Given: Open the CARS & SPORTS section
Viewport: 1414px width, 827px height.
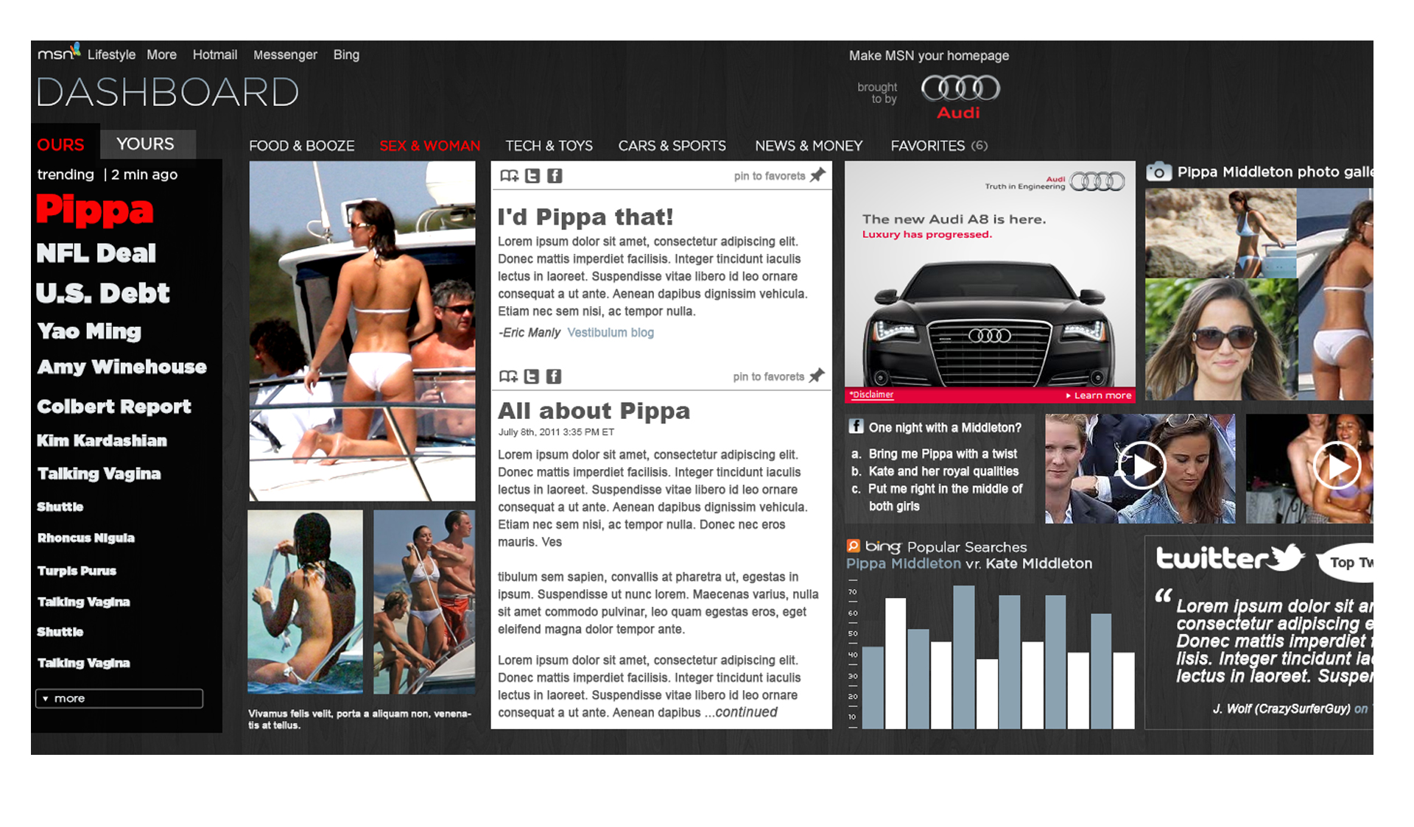Looking at the screenshot, I should (672, 146).
